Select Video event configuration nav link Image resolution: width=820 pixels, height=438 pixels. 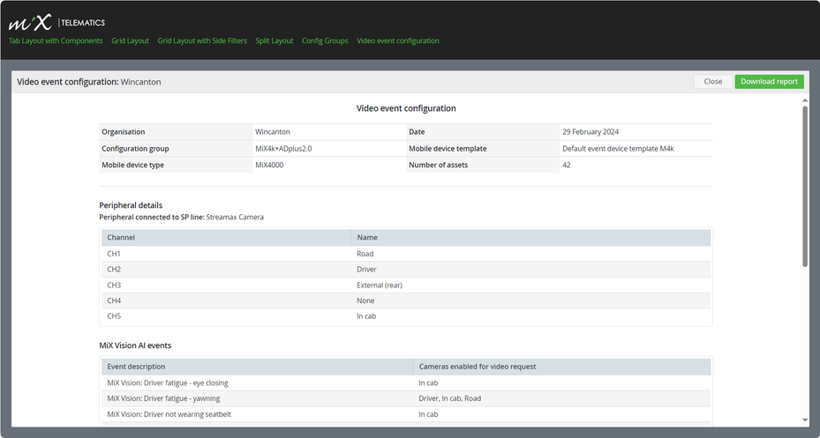(x=398, y=41)
